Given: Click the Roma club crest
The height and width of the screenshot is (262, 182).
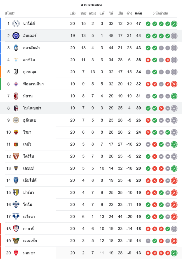Looking at the screenshot, I should pyautogui.click(x=16, y=132).
